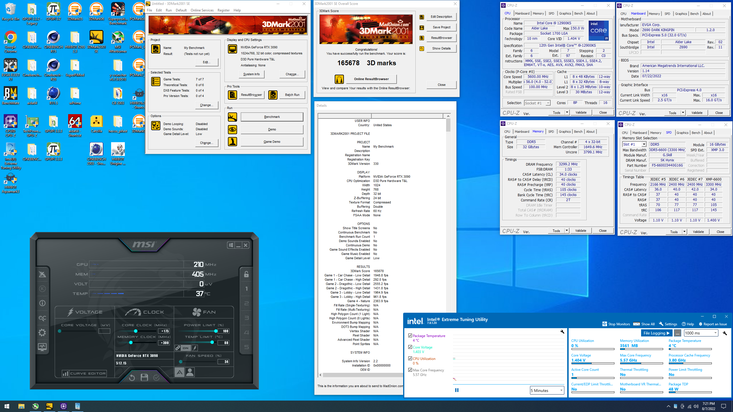Reset Afterburner settings to defaults
Viewport: 733px width, 412px height.
point(132,378)
